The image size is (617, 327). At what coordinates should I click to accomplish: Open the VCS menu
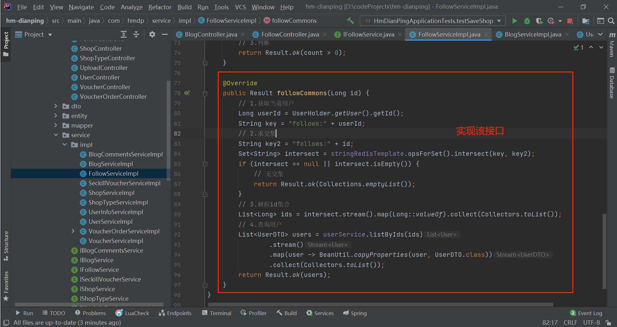coord(240,7)
